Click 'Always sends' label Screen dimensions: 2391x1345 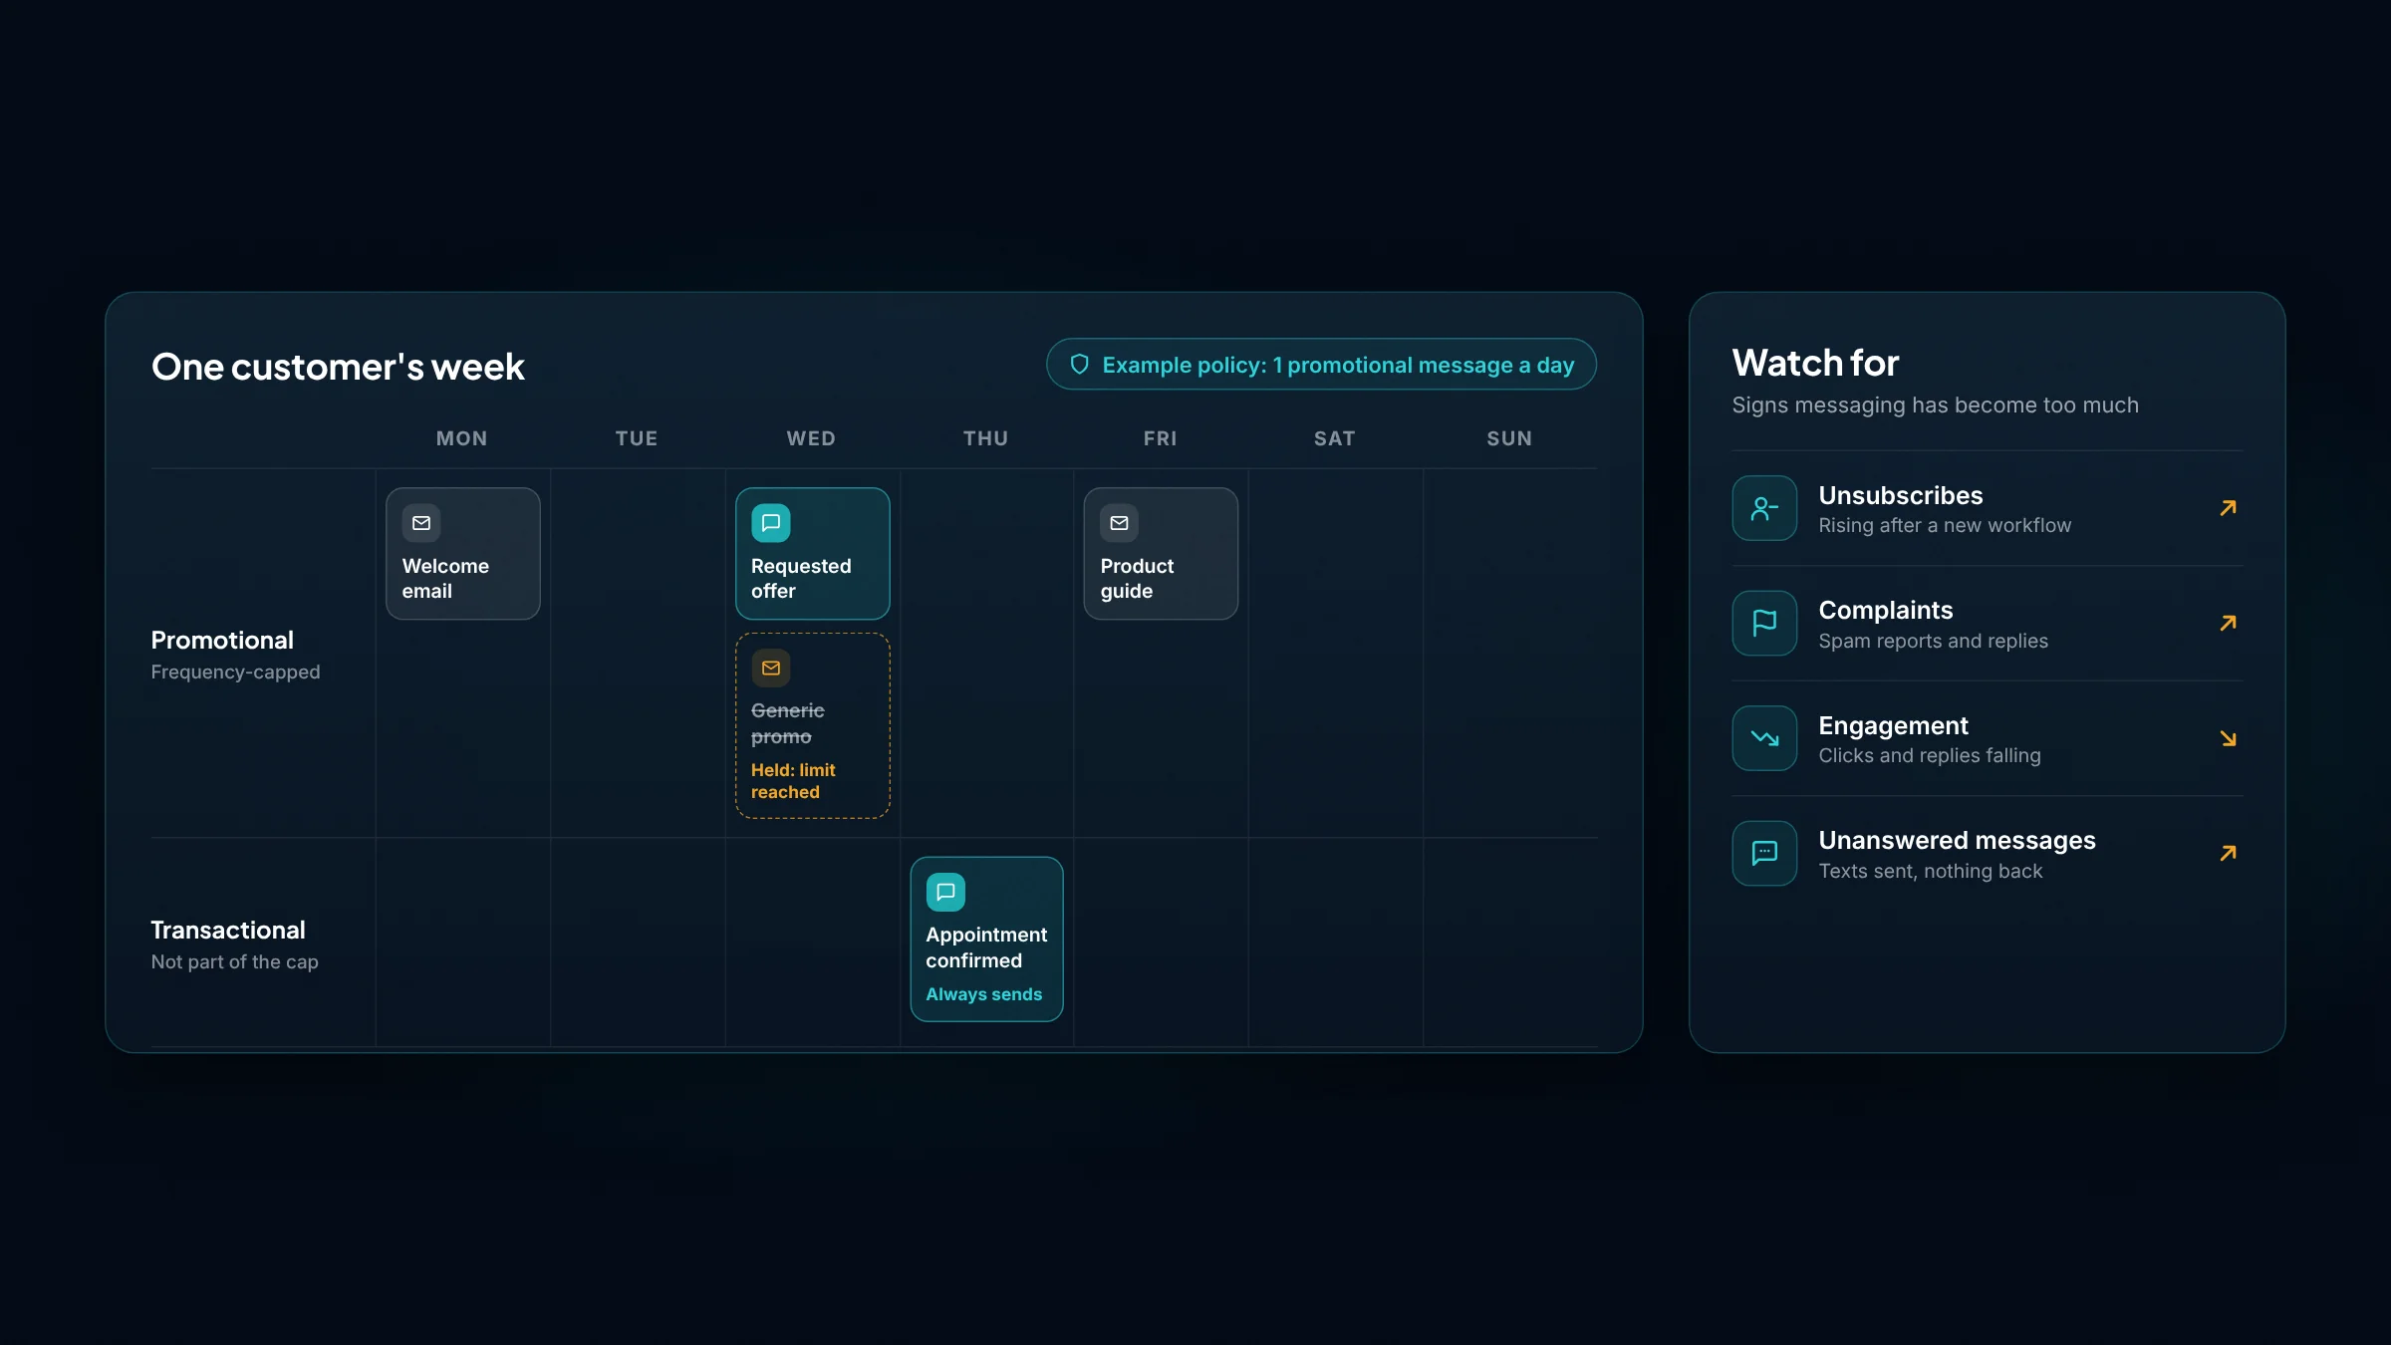[x=984, y=994]
